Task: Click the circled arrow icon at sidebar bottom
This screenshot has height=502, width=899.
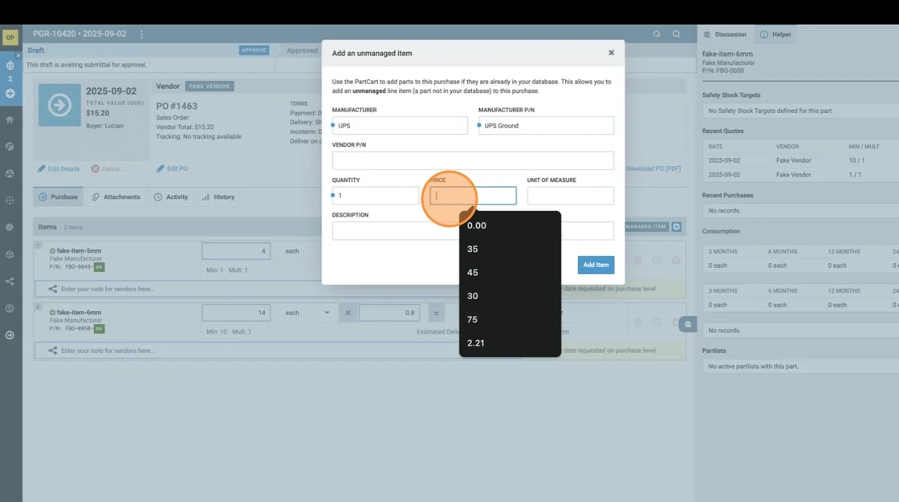Action: 10,335
